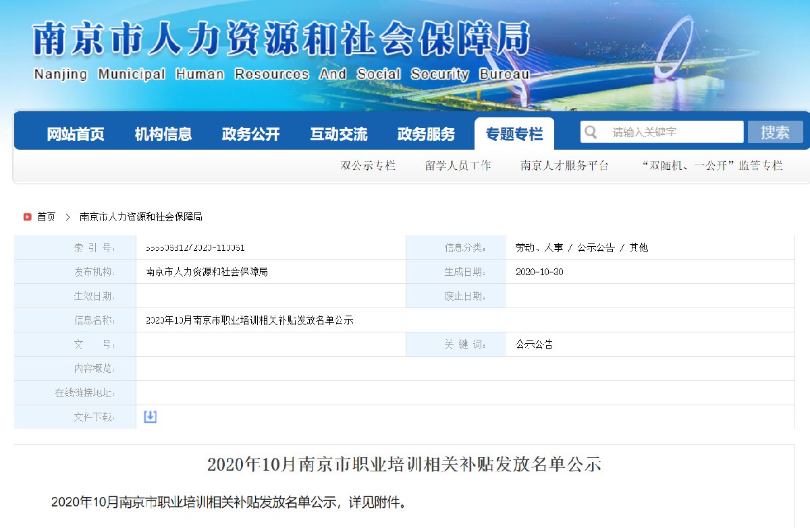
Task: Open the 网站首页 menu item
Action: (x=76, y=134)
